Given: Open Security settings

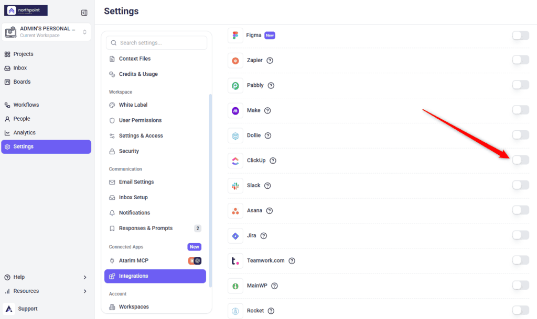Looking at the screenshot, I should (155, 151).
